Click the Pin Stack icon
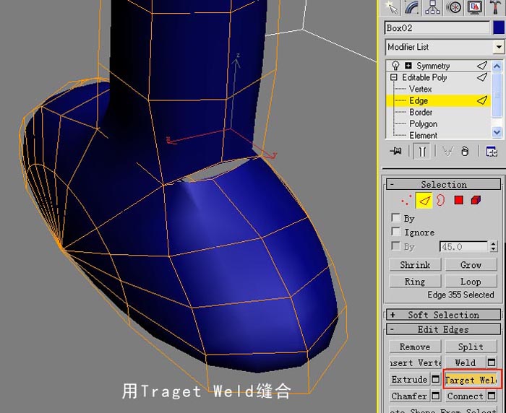 [395, 151]
